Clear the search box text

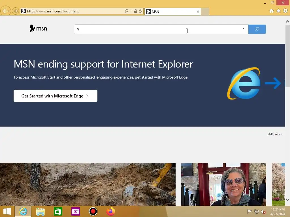coord(243,29)
